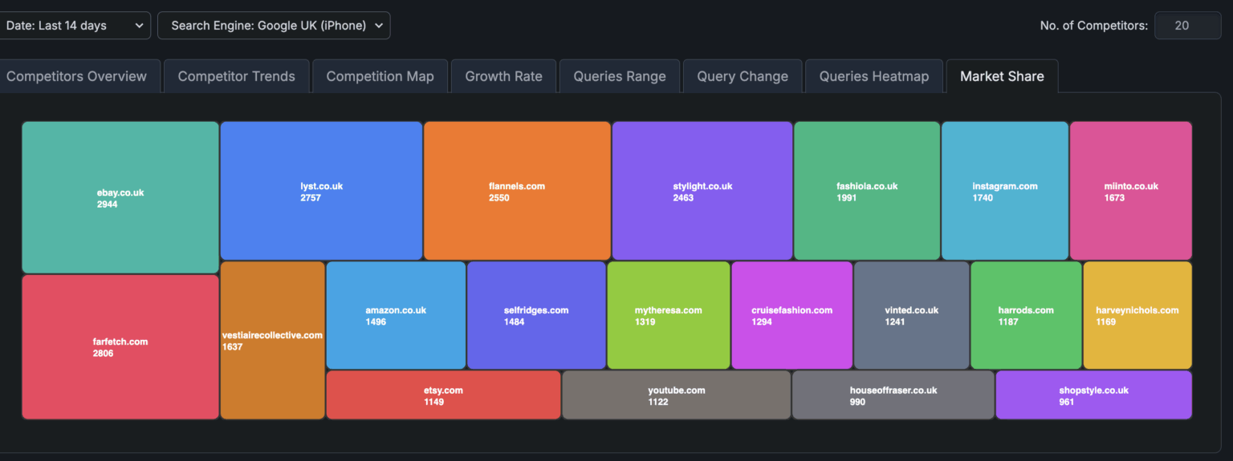Switch to the Competitors Overview tab
Image resolution: width=1233 pixels, height=461 pixels.
click(76, 77)
